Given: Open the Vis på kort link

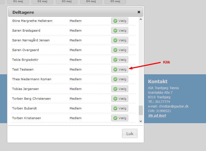Looking at the screenshot, I should coord(157,116).
